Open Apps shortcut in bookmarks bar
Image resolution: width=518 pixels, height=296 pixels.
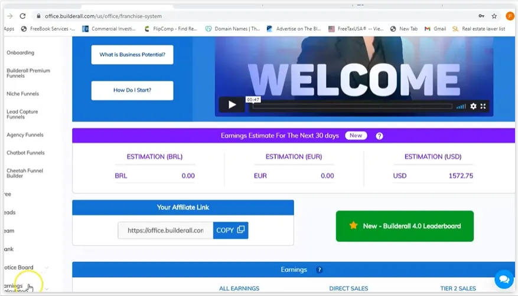coord(9,29)
